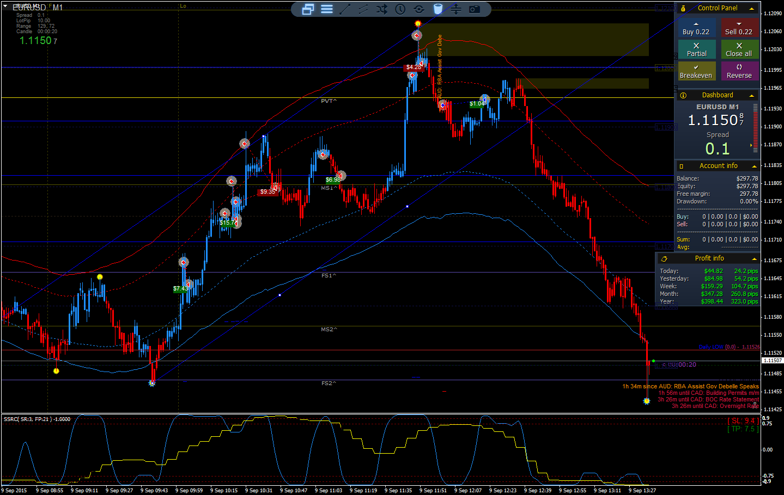Click the shuffle arrows toolbar icon

point(382,9)
